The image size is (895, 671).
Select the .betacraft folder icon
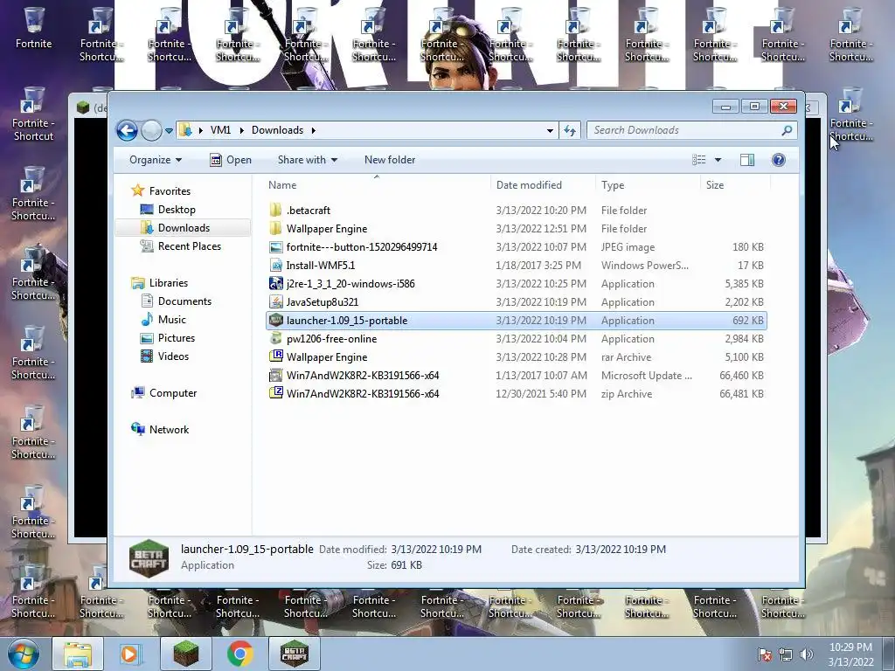pos(275,210)
